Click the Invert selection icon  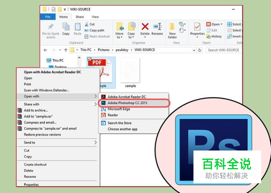229,37
